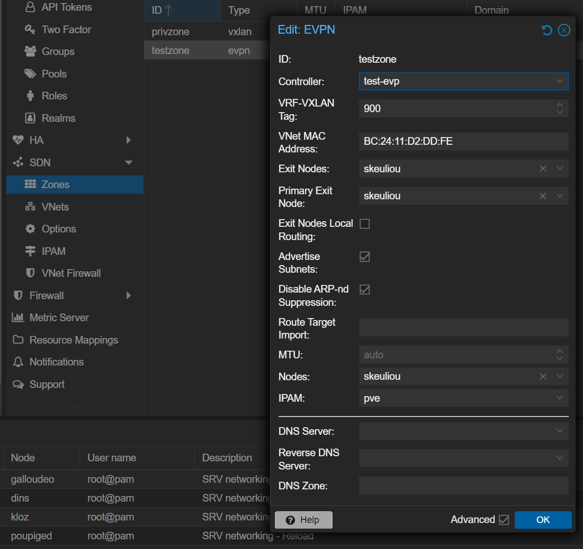Click the Realms address-book icon
Viewport: 583px width, 549px height.
click(x=30, y=118)
